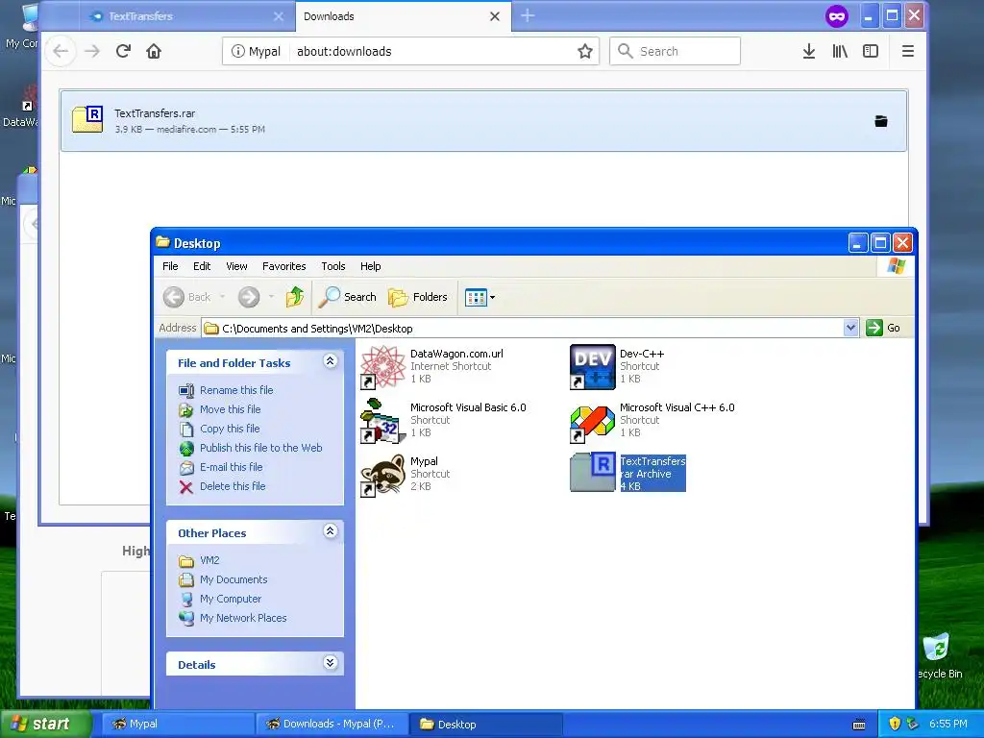Viewport: 984px width, 738px height.
Task: Open My Documents in Other Places
Action: (x=233, y=579)
